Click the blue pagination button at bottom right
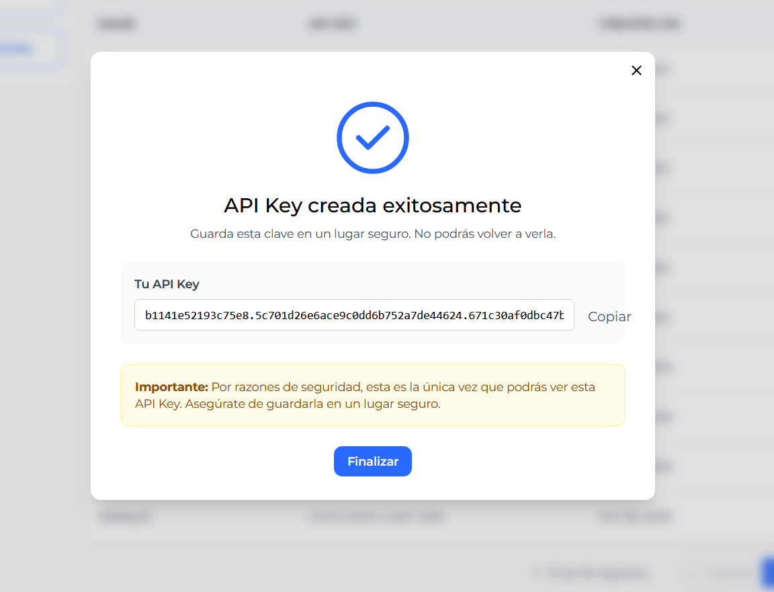Screen dimensions: 774x592 pyautogui.click(x=769, y=572)
